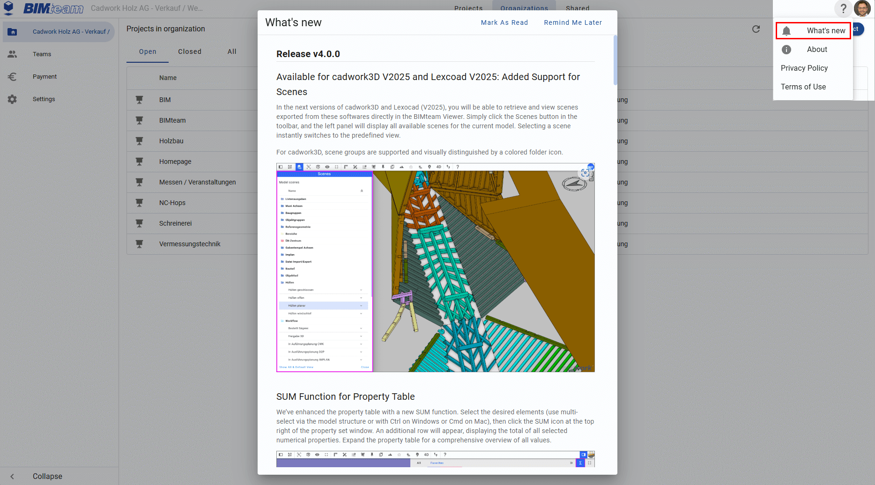
Task: Select About in the help menu
Action: 816,50
